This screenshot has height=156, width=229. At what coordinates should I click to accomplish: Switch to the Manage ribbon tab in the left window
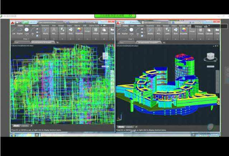click(x=61, y=25)
